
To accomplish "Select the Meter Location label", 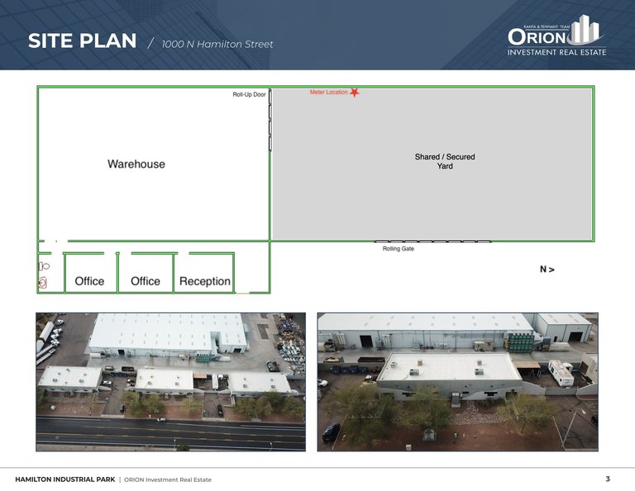I will [x=329, y=93].
